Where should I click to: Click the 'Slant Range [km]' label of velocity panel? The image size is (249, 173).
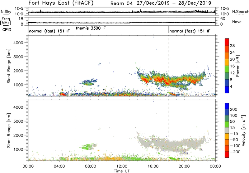tap(9, 131)
